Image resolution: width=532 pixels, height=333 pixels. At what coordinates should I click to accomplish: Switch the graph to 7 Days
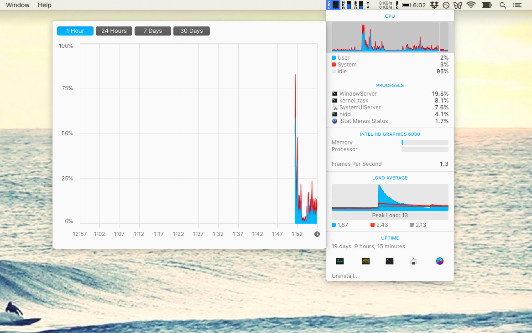[153, 31]
